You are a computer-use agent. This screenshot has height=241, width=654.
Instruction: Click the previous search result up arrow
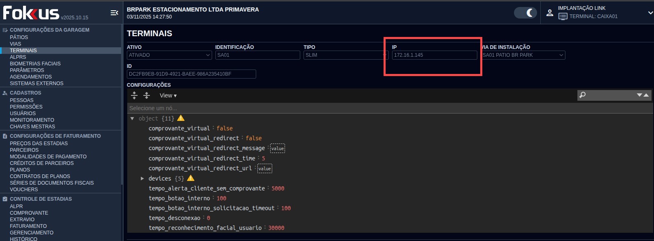coord(646,95)
